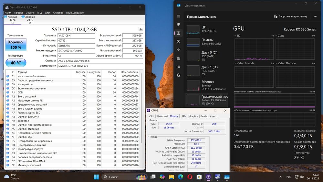Select the Ethernet performance item
This screenshot has height=182, width=323.
pos(206,85)
